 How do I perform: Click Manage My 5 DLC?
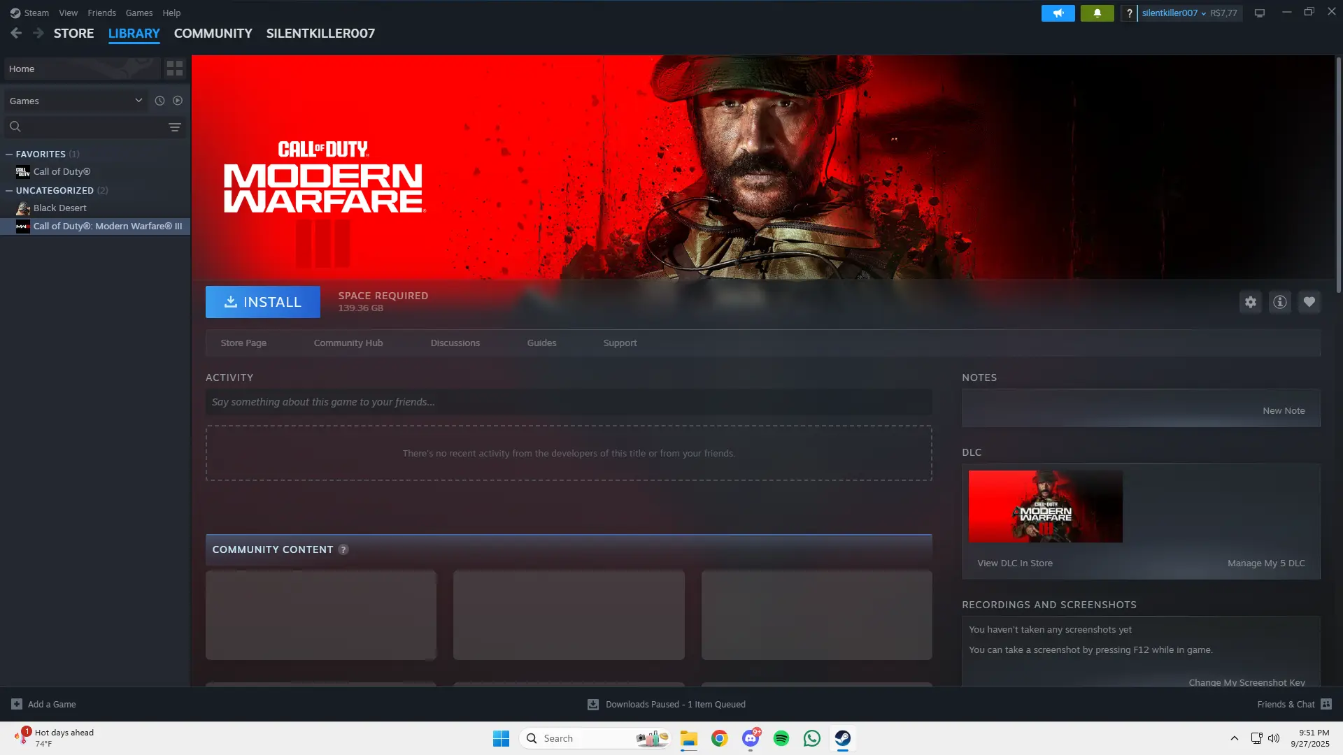pyautogui.click(x=1266, y=563)
